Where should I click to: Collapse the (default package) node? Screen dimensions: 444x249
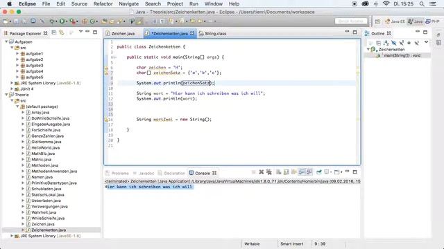17,107
